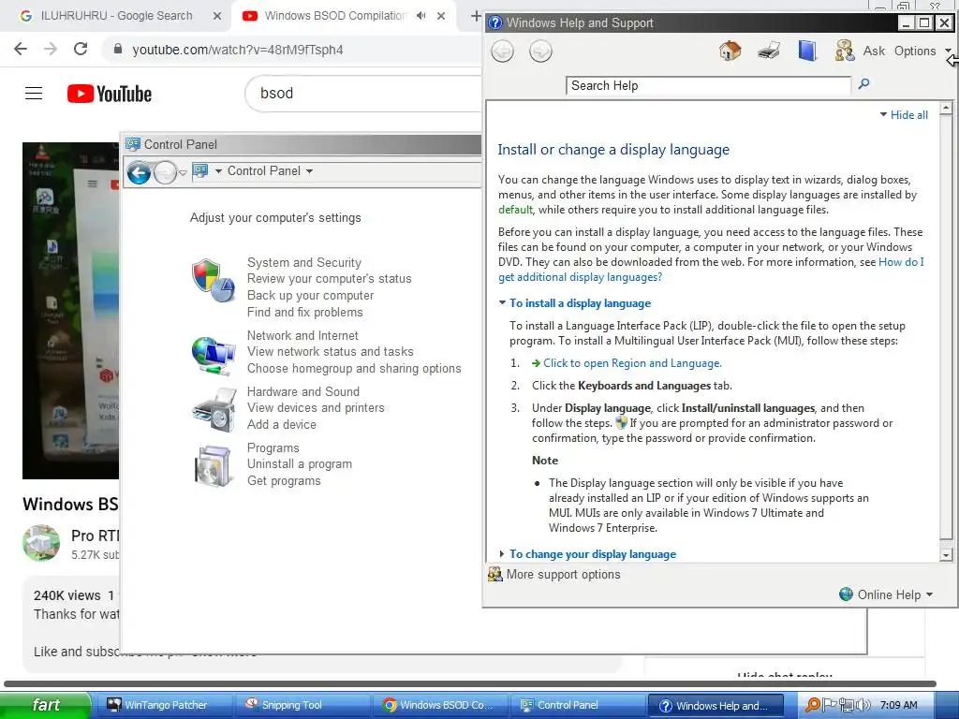The image size is (959, 719).
Task: Click Hide all to collapse help sections
Action: 904,115
